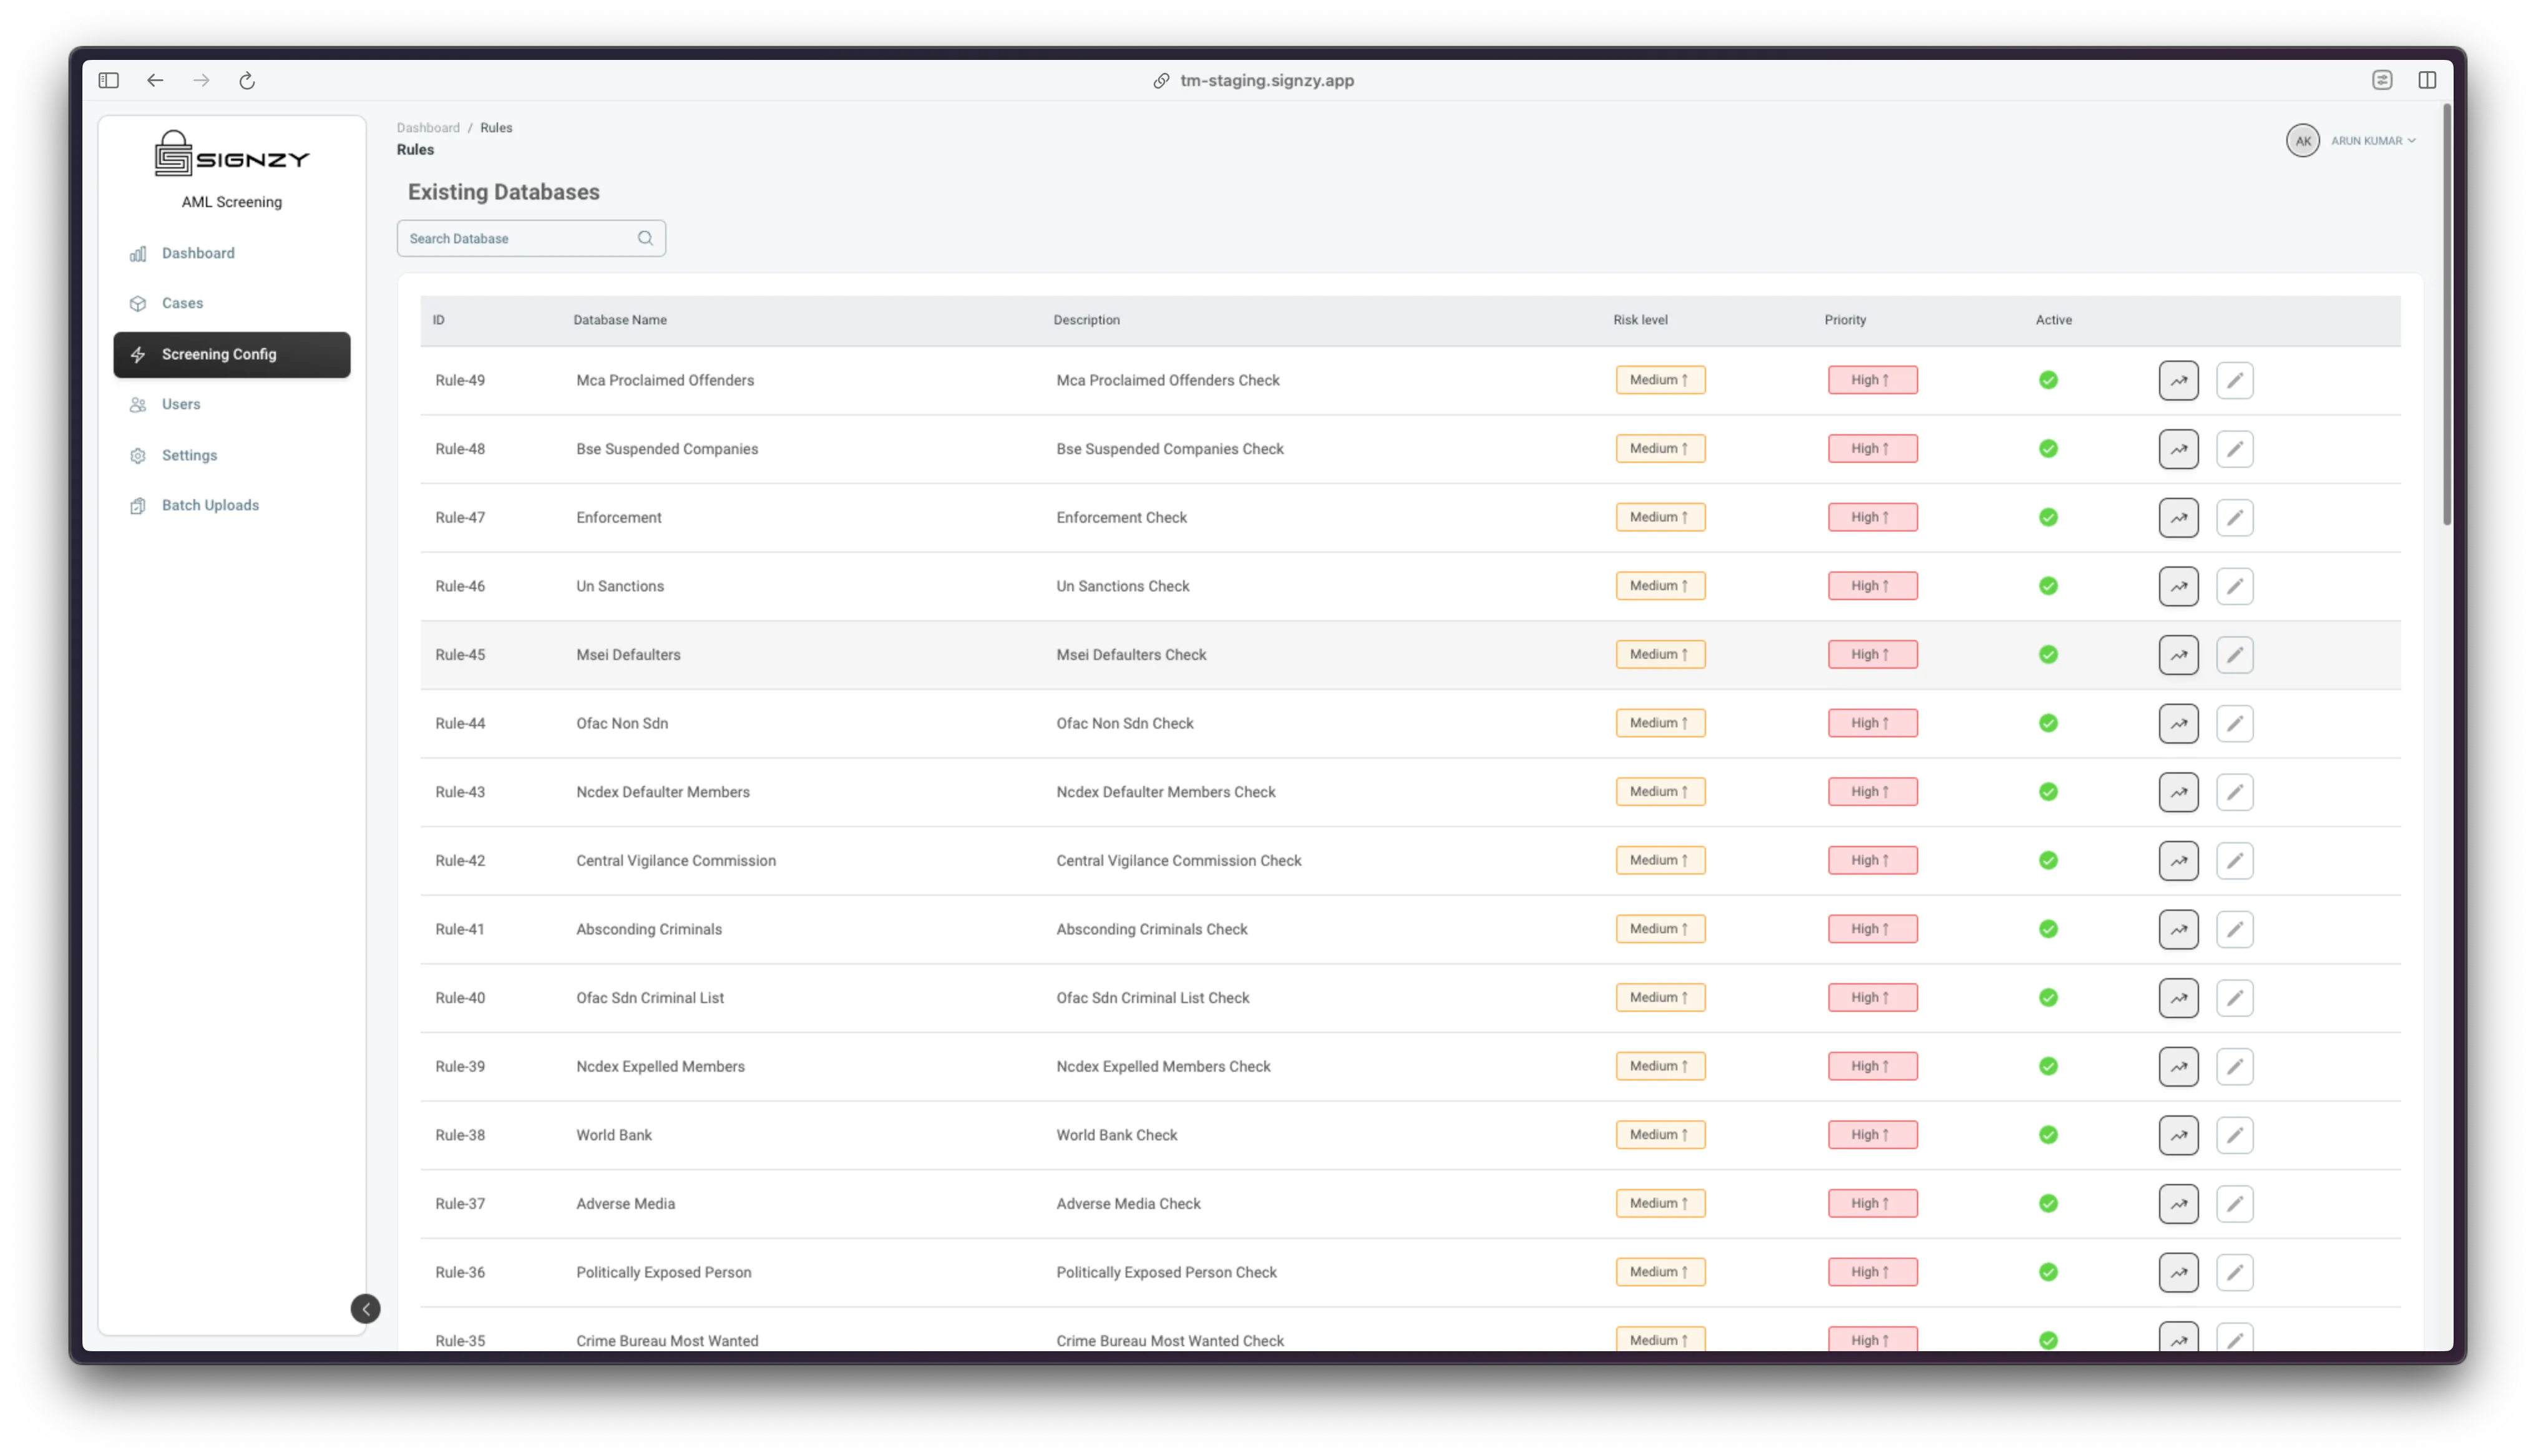Click the Medium risk badge for Rule-45
The width and height of the screenshot is (2536, 1456).
(1660, 655)
